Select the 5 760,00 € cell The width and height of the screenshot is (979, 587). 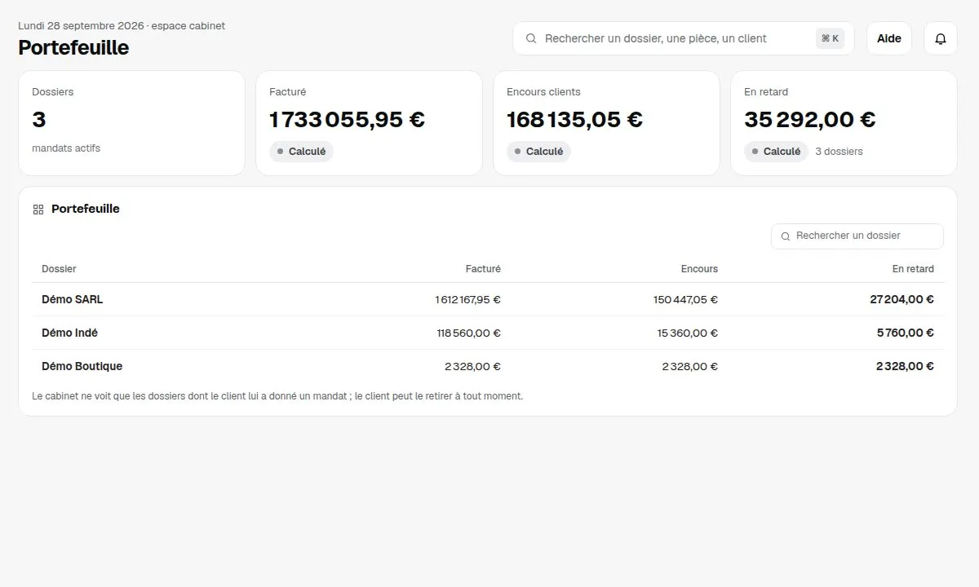pos(906,333)
